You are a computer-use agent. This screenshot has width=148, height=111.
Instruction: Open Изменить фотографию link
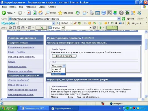point(20,71)
